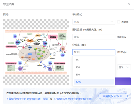Select 300 dpi from the list

(x=94, y=75)
